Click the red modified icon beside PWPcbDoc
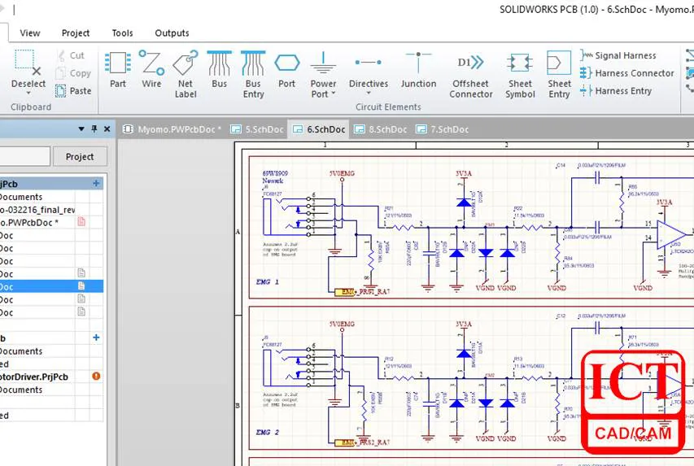The width and height of the screenshot is (694, 466). tap(81, 222)
